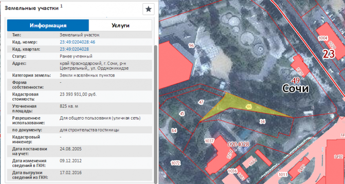The height and width of the screenshot is (184, 345).
Task: Select the Информация tab
Action: pyautogui.click(x=48, y=25)
